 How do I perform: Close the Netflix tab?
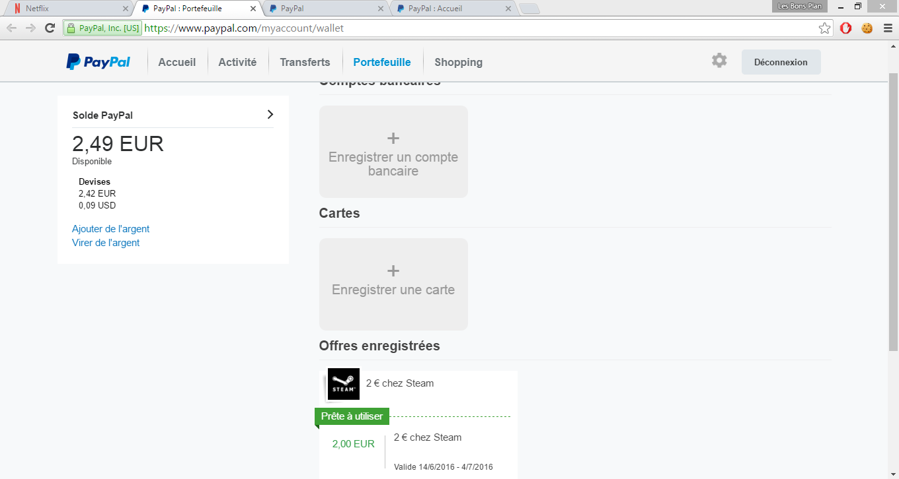click(x=126, y=9)
